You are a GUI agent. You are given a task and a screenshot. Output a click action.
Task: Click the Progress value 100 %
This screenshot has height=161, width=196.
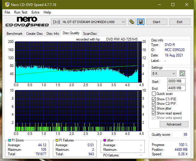point(183,144)
